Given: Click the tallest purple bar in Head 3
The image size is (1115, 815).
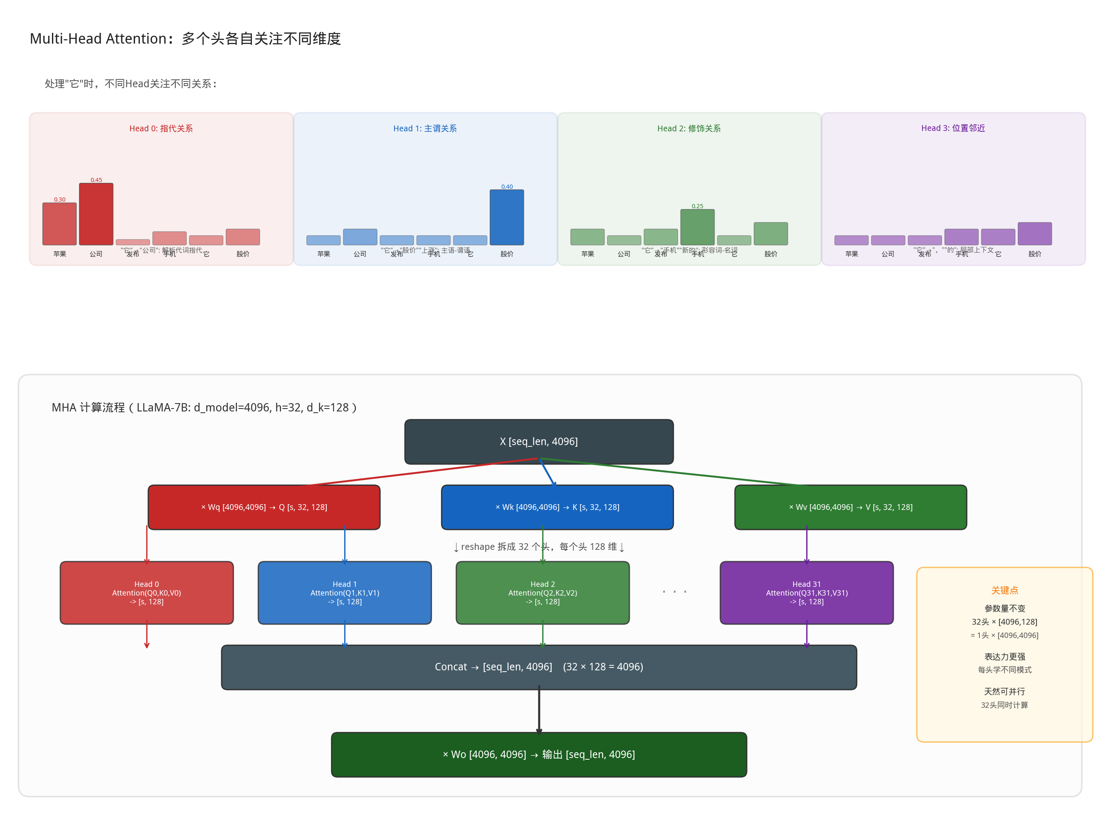Looking at the screenshot, I should [1035, 234].
